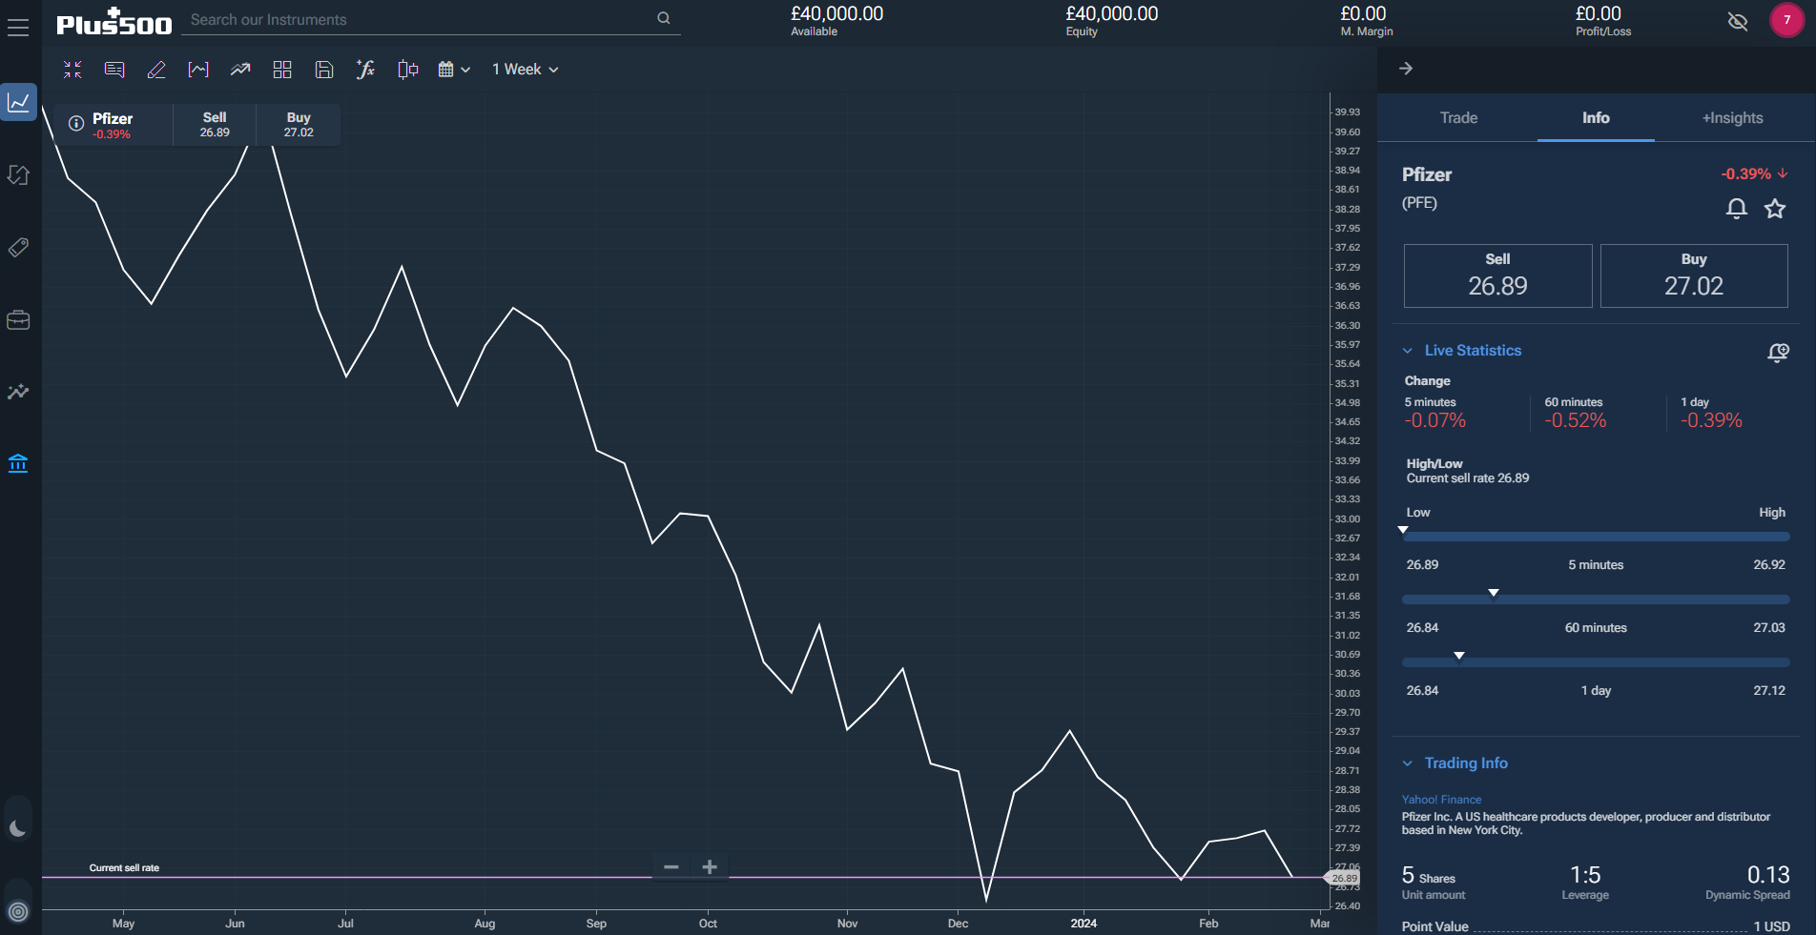Open the candlestick chart settings icon
The height and width of the screenshot is (935, 1816).
click(x=407, y=69)
